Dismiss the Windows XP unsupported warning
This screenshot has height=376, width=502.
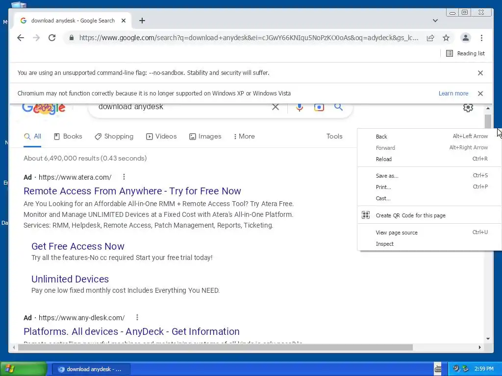pos(480,94)
